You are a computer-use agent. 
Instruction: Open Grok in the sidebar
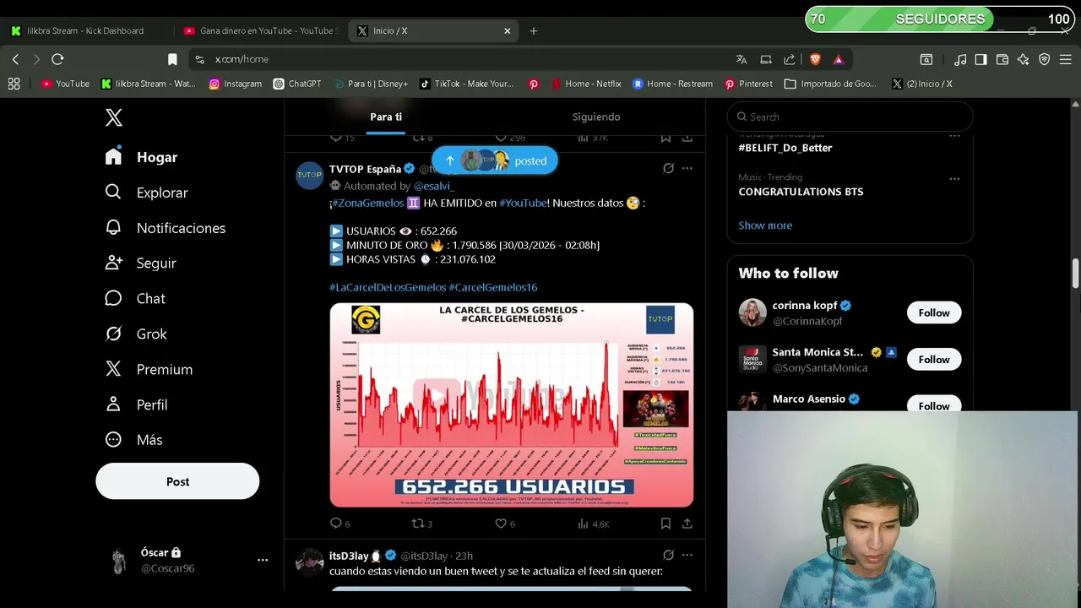[x=136, y=334]
